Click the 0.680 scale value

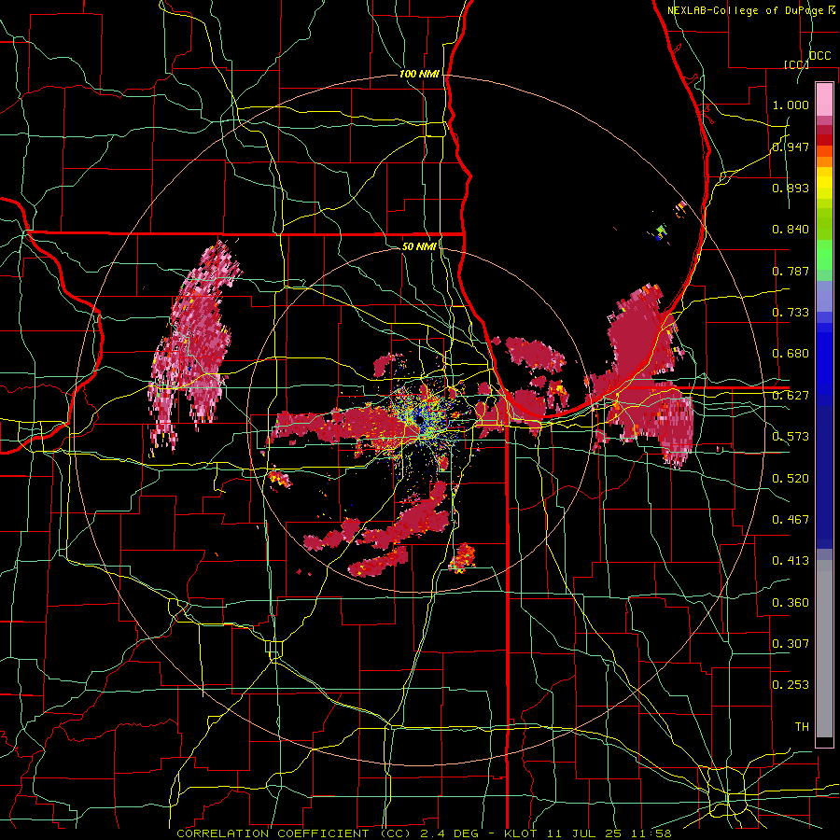pyautogui.click(x=791, y=354)
